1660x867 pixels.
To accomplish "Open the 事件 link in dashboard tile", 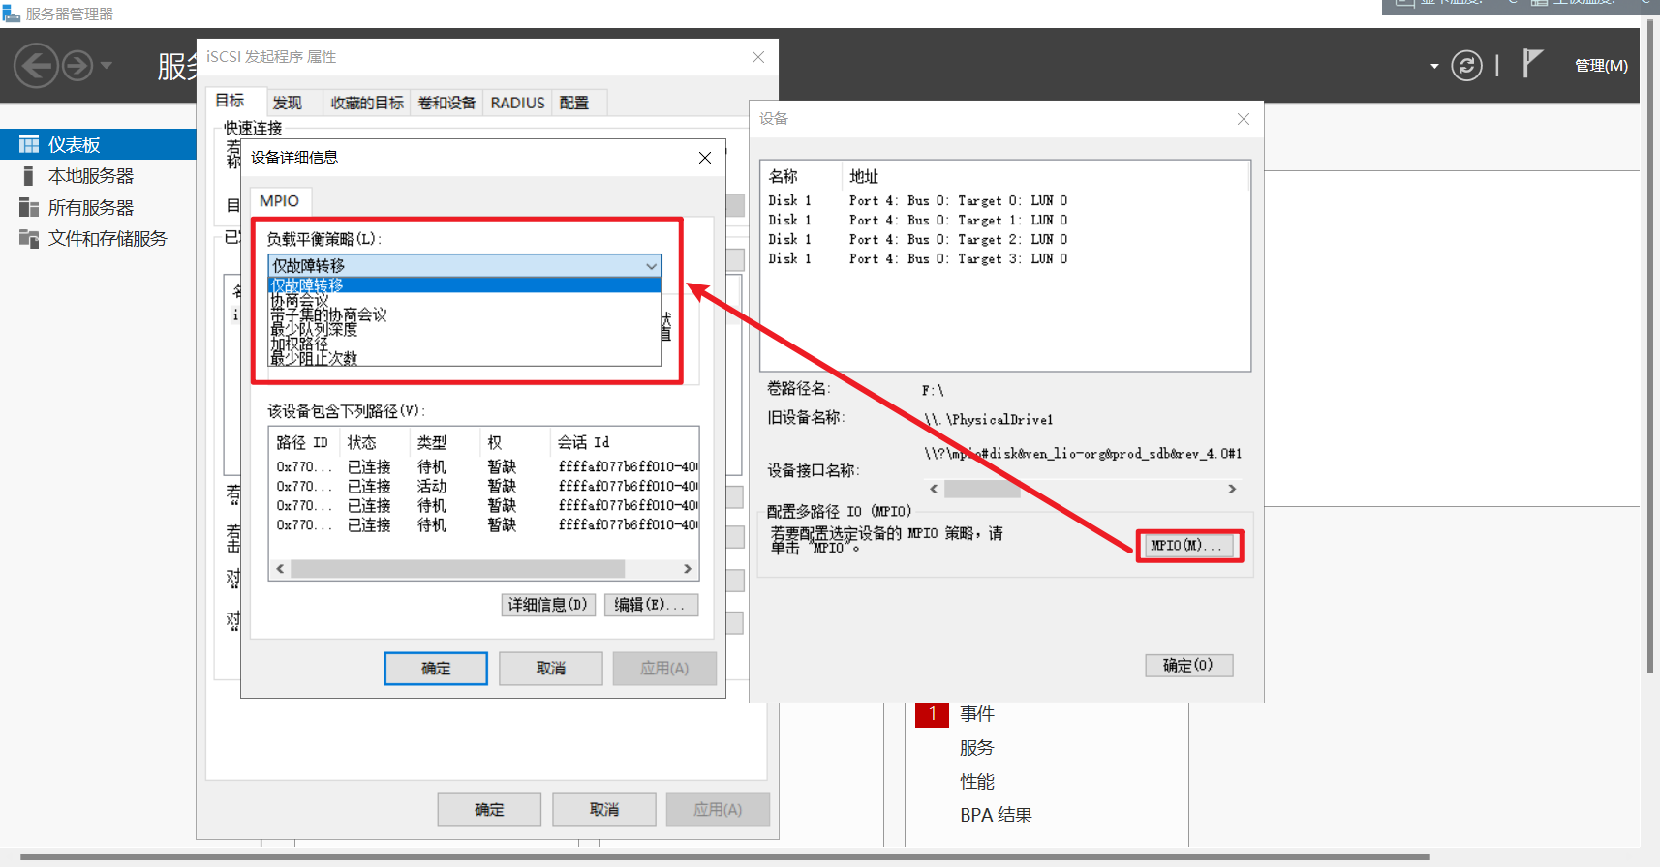I will (976, 714).
